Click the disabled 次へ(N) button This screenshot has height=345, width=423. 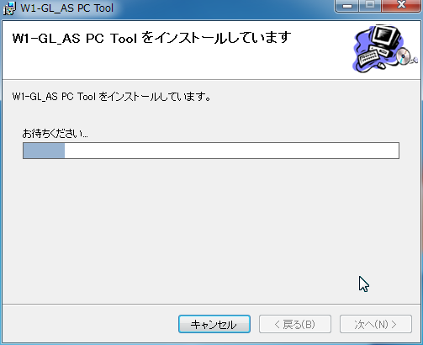pos(376,324)
